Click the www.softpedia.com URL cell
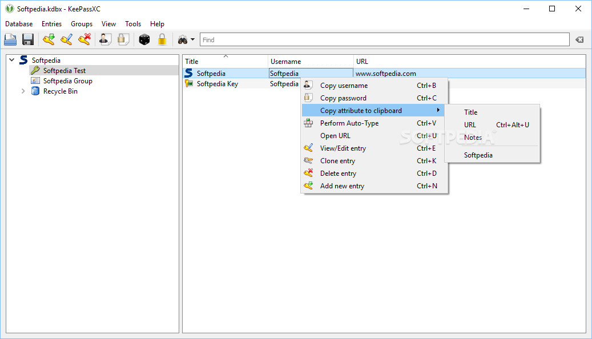The height and width of the screenshot is (339, 592). [386, 73]
